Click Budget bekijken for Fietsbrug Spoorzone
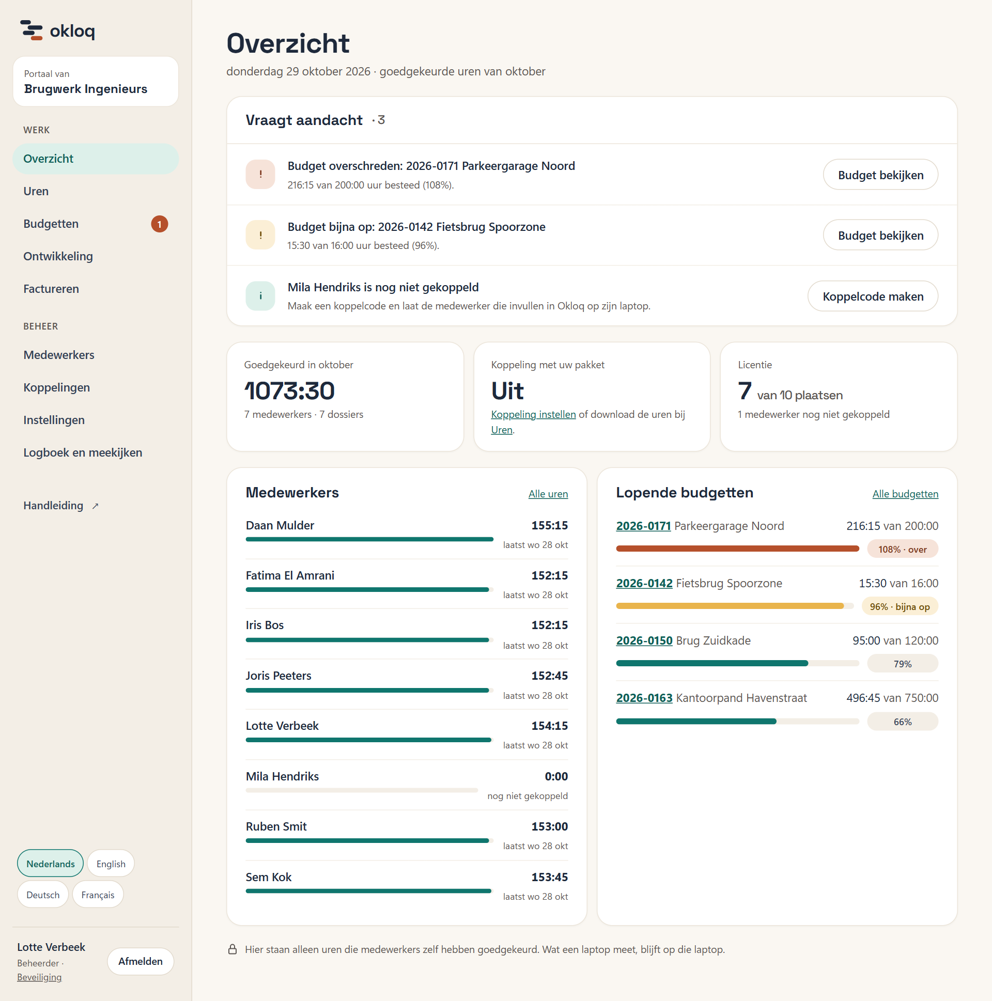 tap(880, 235)
